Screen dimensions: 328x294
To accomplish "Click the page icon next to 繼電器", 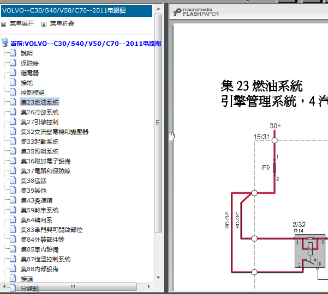I will pyautogui.click(x=13, y=72).
